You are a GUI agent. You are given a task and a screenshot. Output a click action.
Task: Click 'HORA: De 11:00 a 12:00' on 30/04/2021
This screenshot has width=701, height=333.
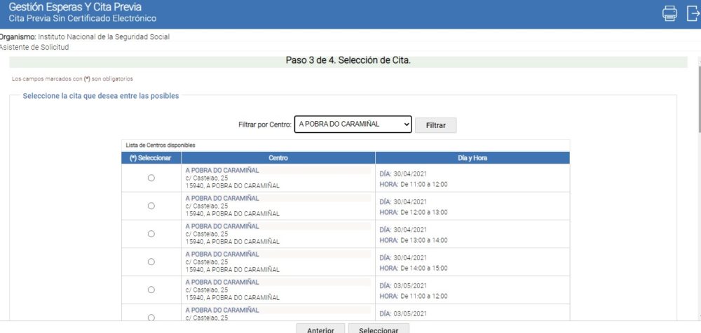pyautogui.click(x=414, y=185)
